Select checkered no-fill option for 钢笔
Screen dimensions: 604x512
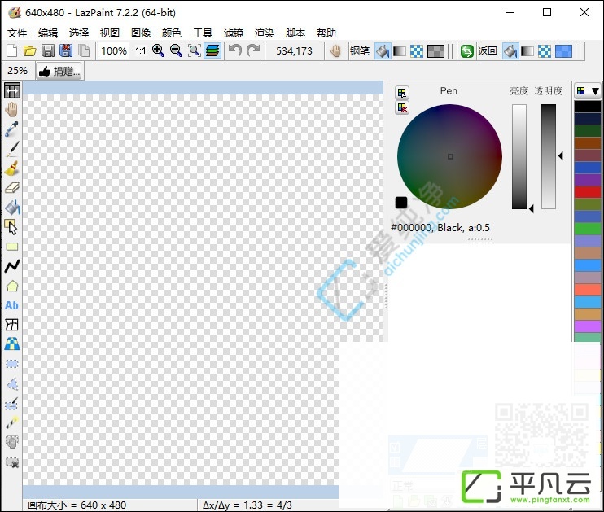click(x=417, y=50)
